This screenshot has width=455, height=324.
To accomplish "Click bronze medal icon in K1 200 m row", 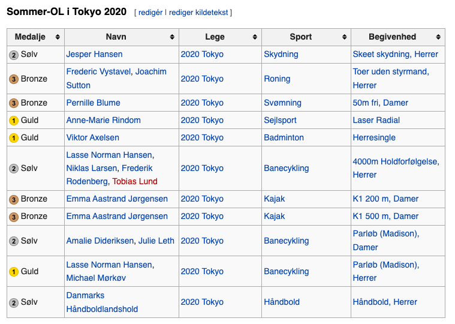I will [14, 199].
